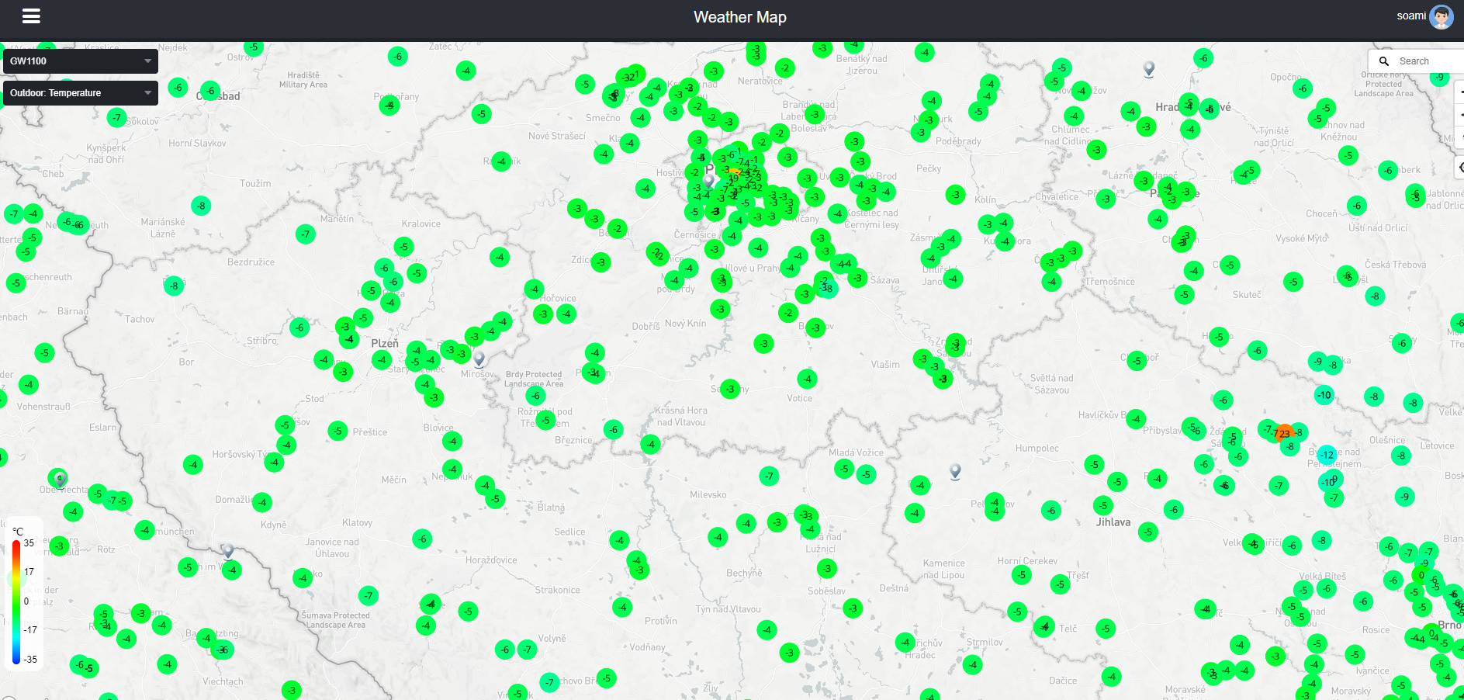
Task: Select the orange 23 station marker
Action: 1284,434
